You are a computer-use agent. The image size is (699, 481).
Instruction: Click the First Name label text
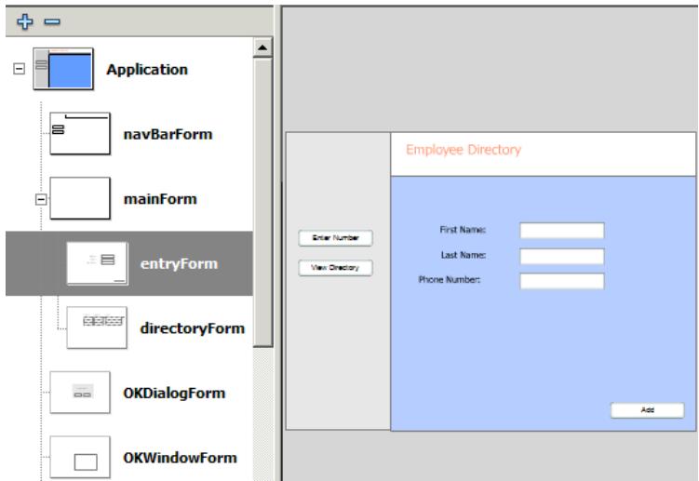point(463,230)
